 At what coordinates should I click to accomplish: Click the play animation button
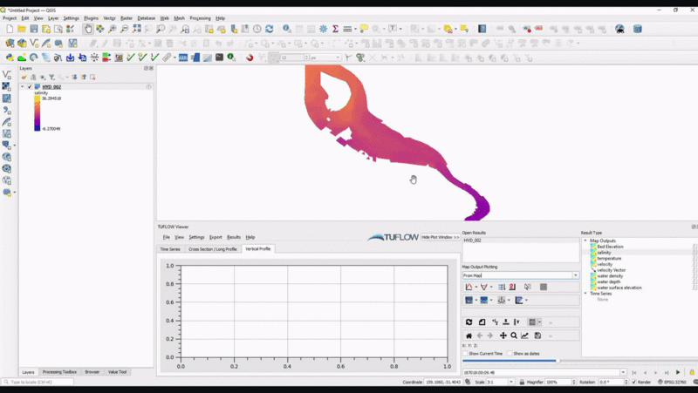pos(678,373)
